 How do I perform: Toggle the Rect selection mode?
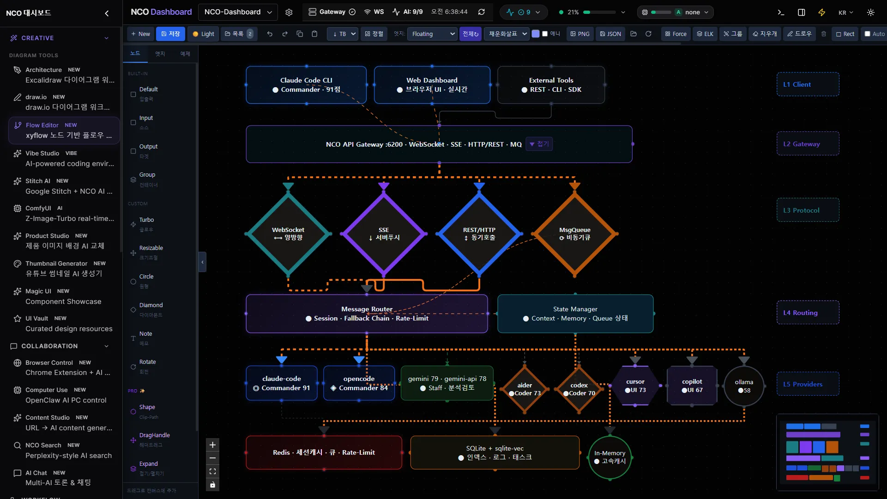tap(845, 34)
